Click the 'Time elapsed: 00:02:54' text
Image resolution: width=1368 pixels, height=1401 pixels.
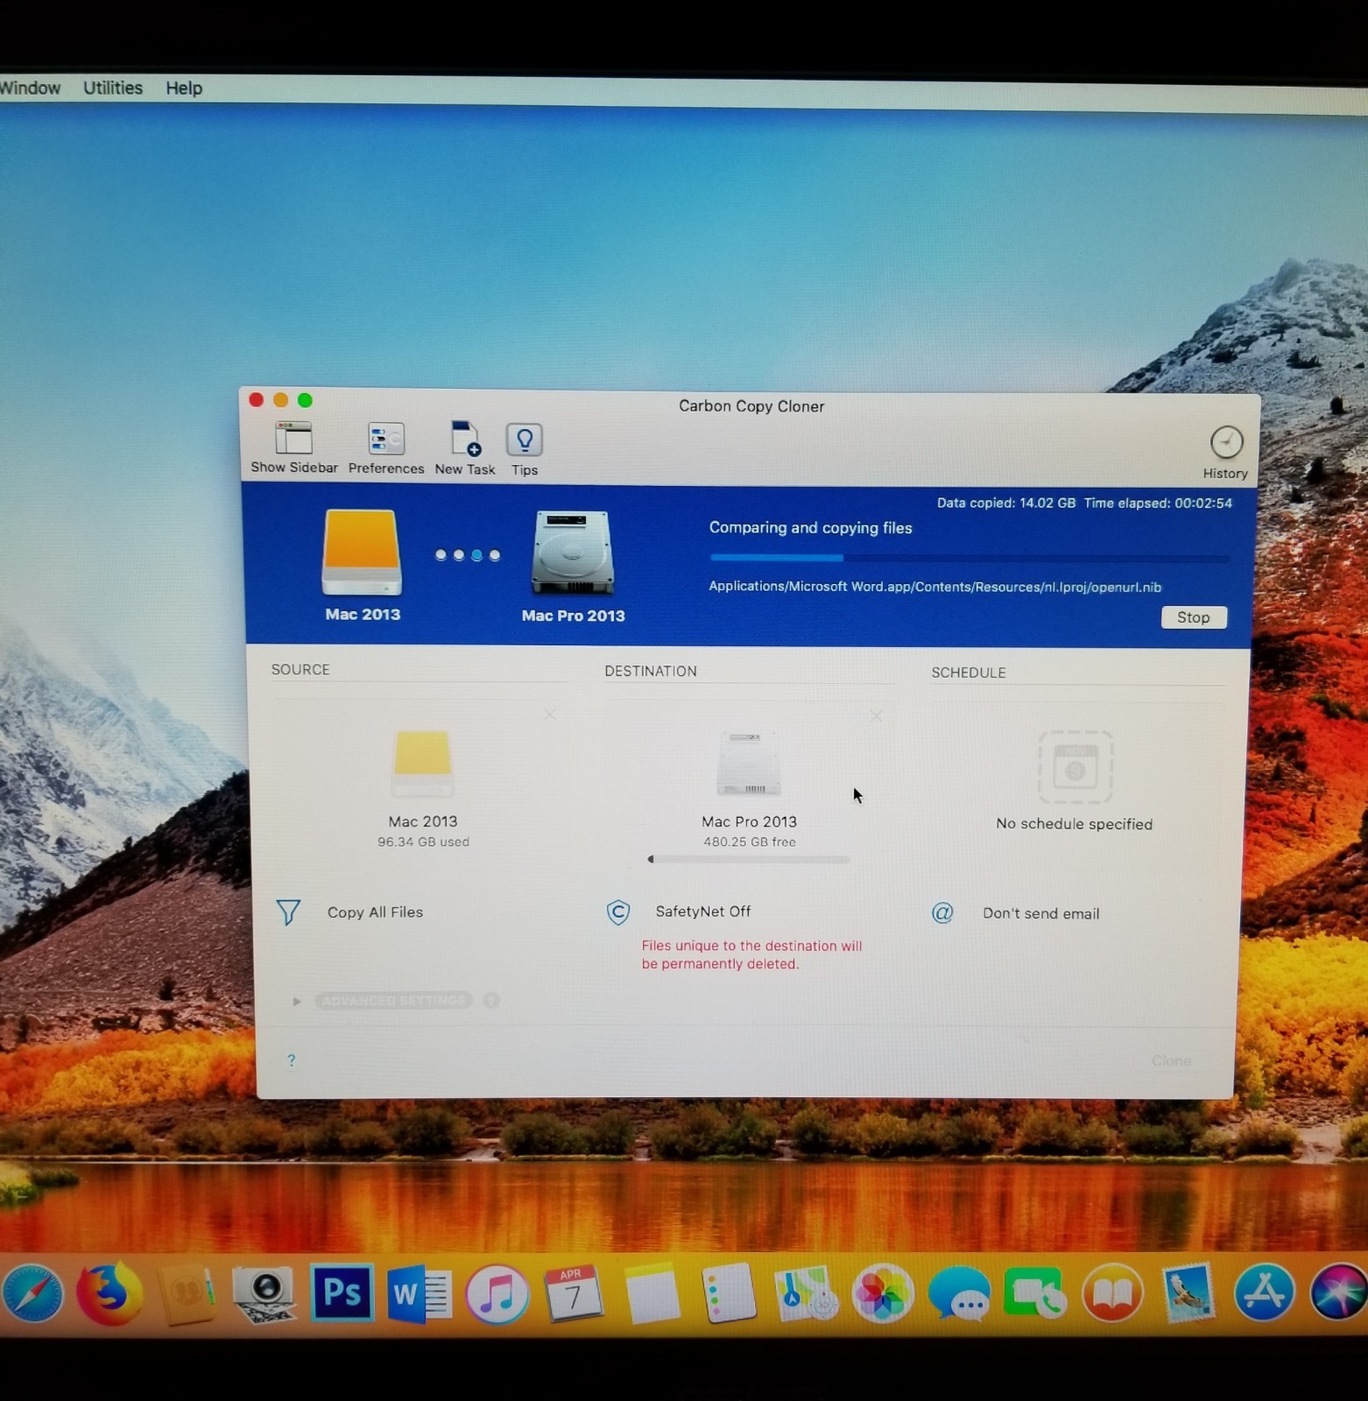coord(1158,503)
